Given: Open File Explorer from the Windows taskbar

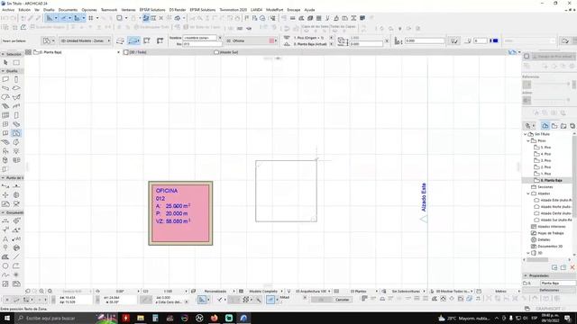Looking at the screenshot, I should (141, 318).
